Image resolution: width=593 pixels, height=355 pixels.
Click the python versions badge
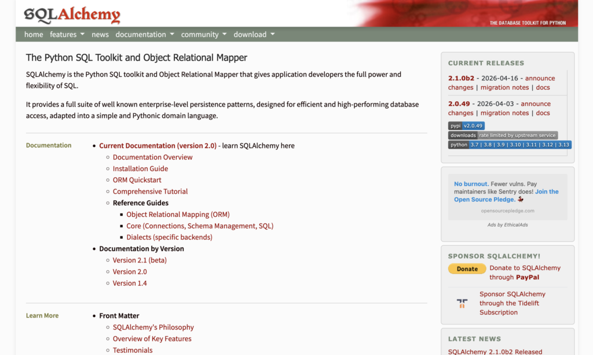510,145
